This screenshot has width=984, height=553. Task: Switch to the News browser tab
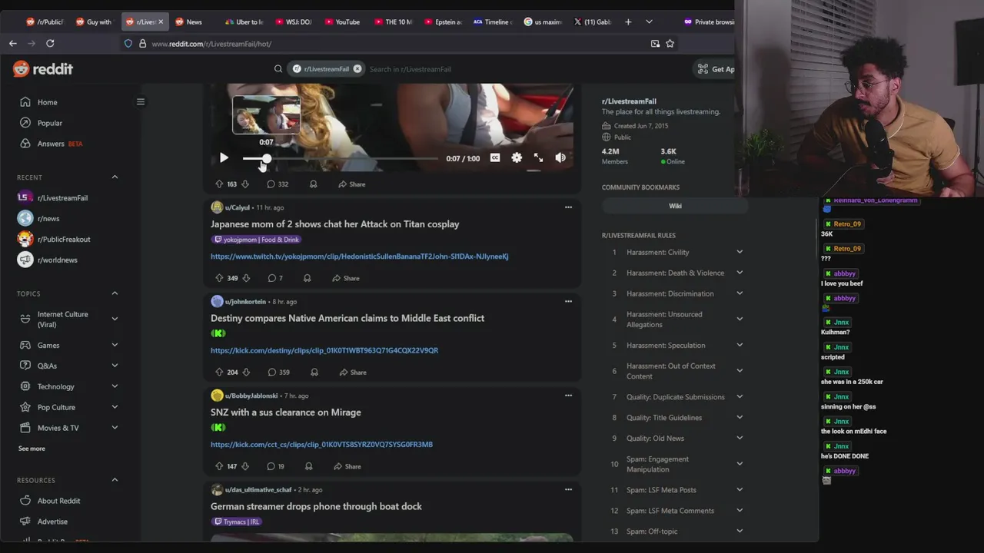pyautogui.click(x=189, y=22)
